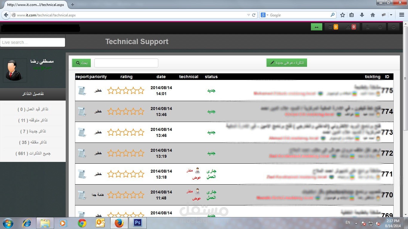Image resolution: width=408 pixels, height=229 pixels.
Task: Open Outlook from the taskbar
Action: click(x=100, y=223)
